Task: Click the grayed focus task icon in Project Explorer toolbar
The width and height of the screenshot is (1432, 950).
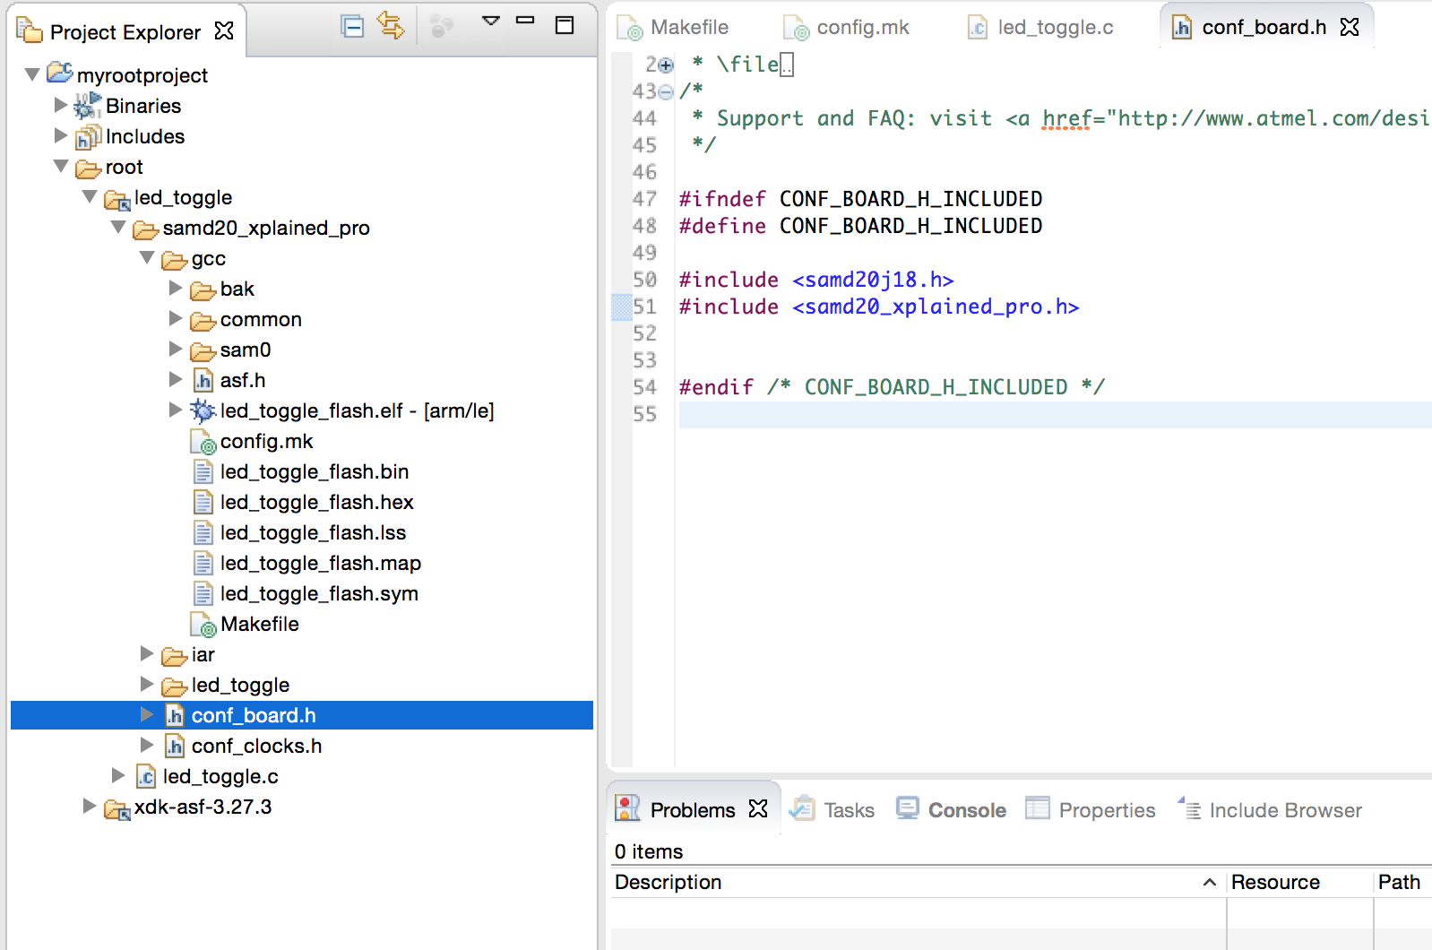Action: click(x=441, y=27)
